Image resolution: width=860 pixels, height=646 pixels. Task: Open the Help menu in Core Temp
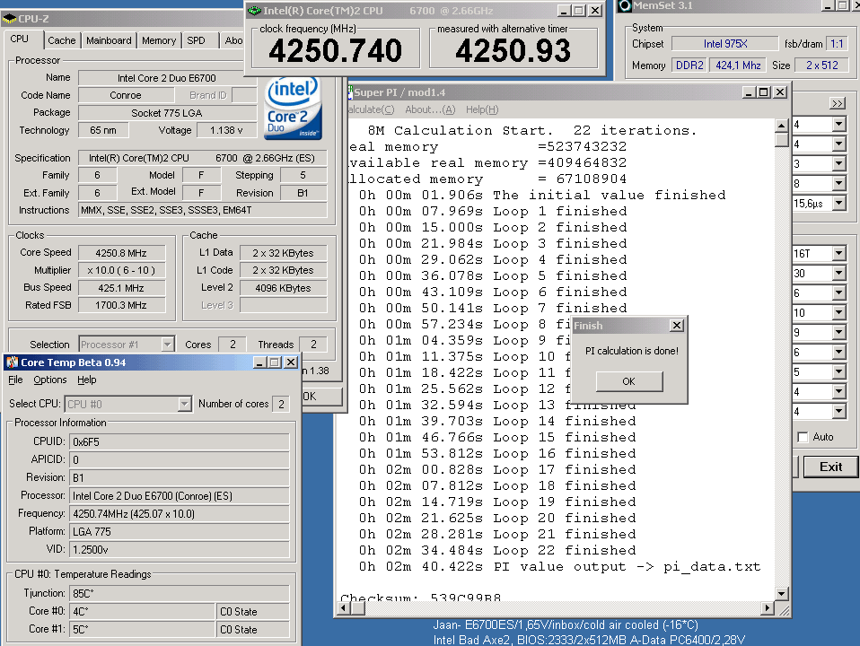coord(87,380)
